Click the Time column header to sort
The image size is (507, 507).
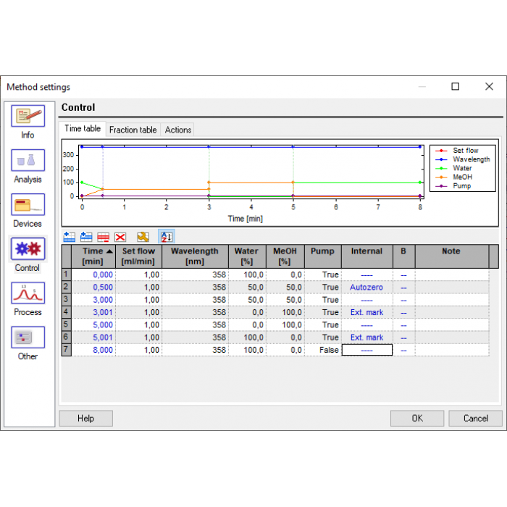click(93, 256)
